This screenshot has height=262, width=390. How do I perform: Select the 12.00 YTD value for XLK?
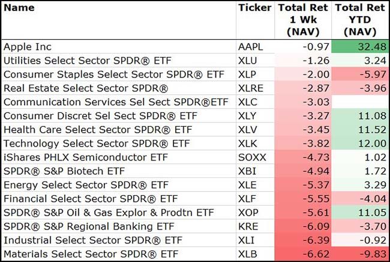pyautogui.click(x=359, y=143)
